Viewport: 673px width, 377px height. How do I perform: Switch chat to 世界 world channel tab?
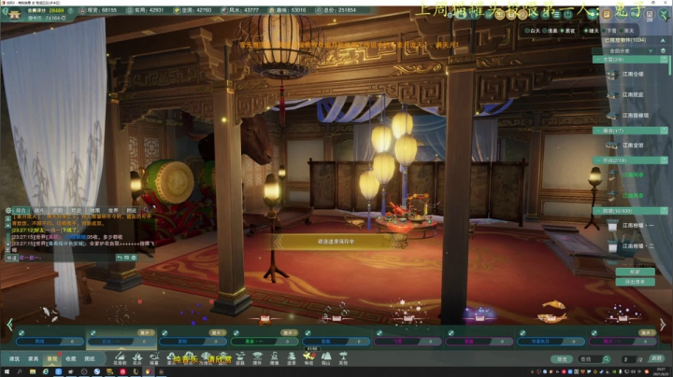113,210
